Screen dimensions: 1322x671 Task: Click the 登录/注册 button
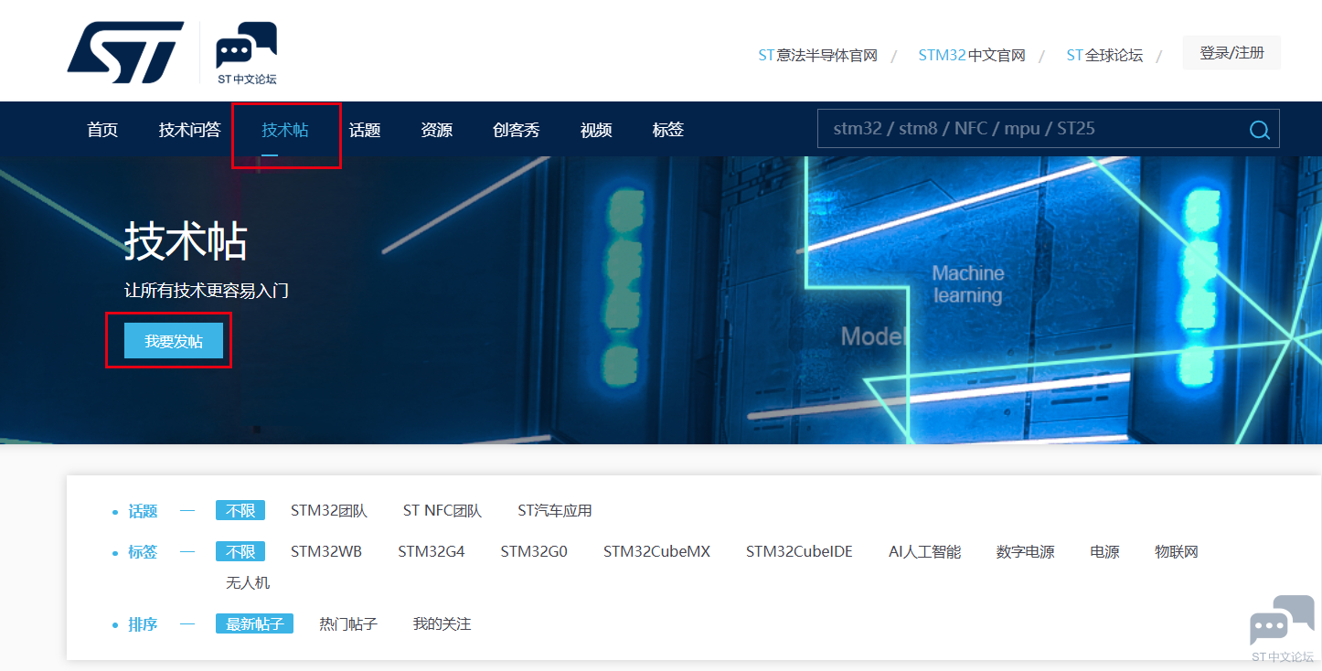1232,53
